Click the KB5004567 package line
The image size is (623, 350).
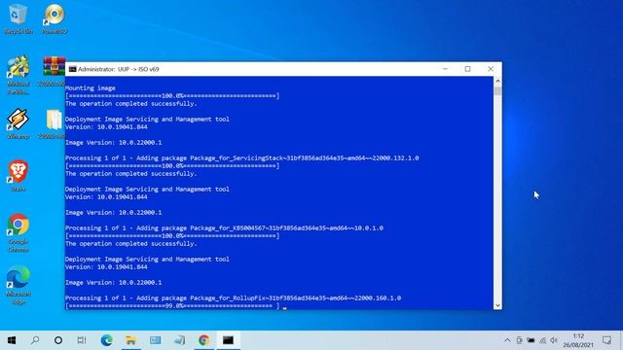point(224,228)
